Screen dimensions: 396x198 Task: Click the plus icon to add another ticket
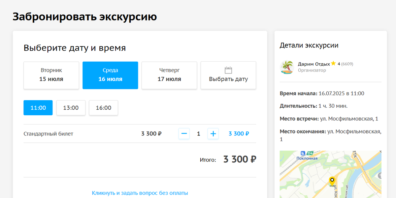click(x=213, y=133)
